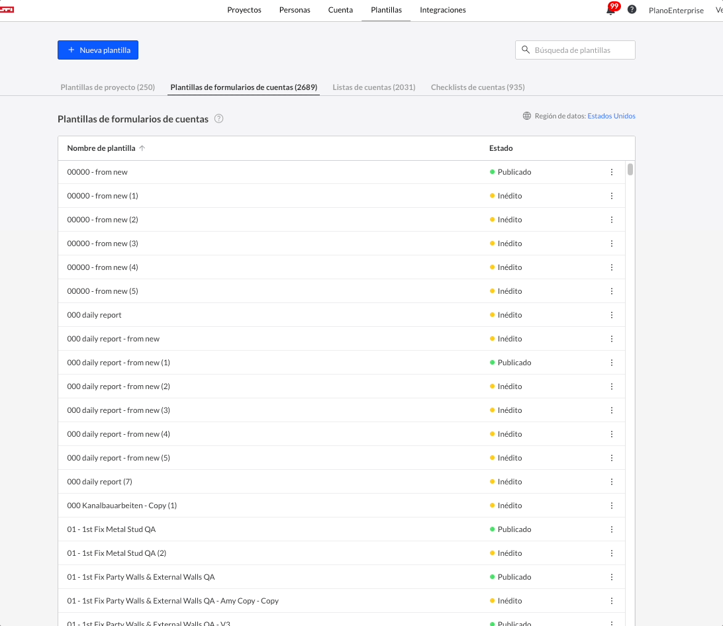
Task: Open the options menu for 000 daily report - from new (3)
Action: 611,410
